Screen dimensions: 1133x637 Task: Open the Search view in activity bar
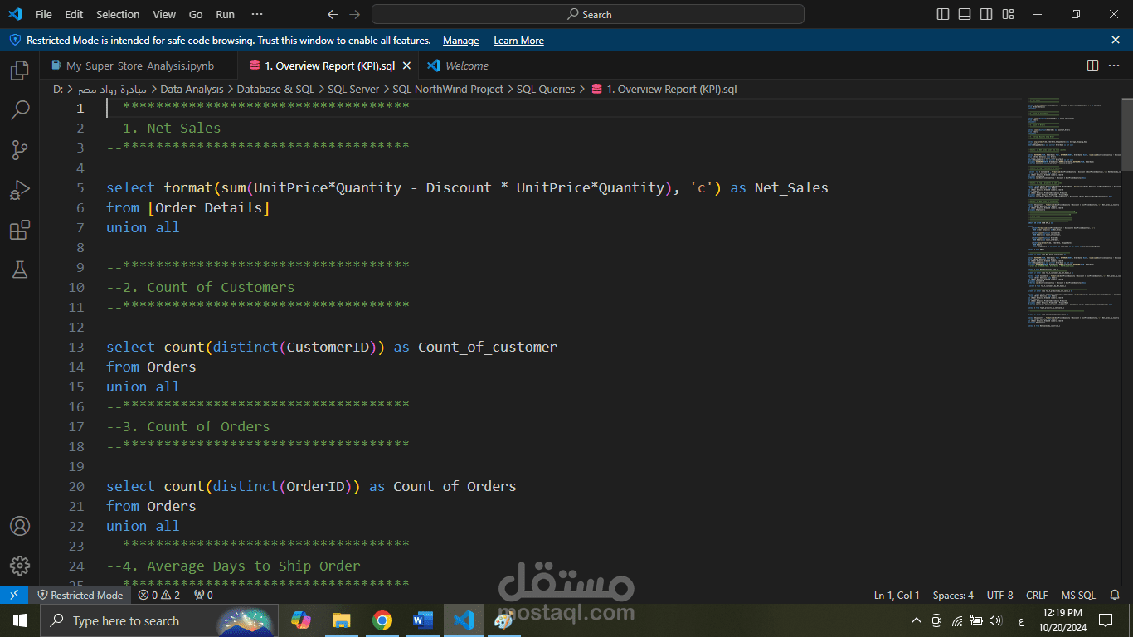(20, 109)
